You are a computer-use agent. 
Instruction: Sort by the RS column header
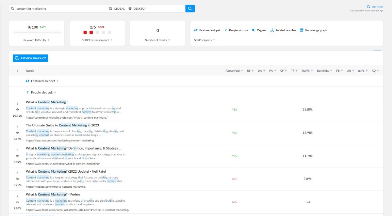[250, 71]
